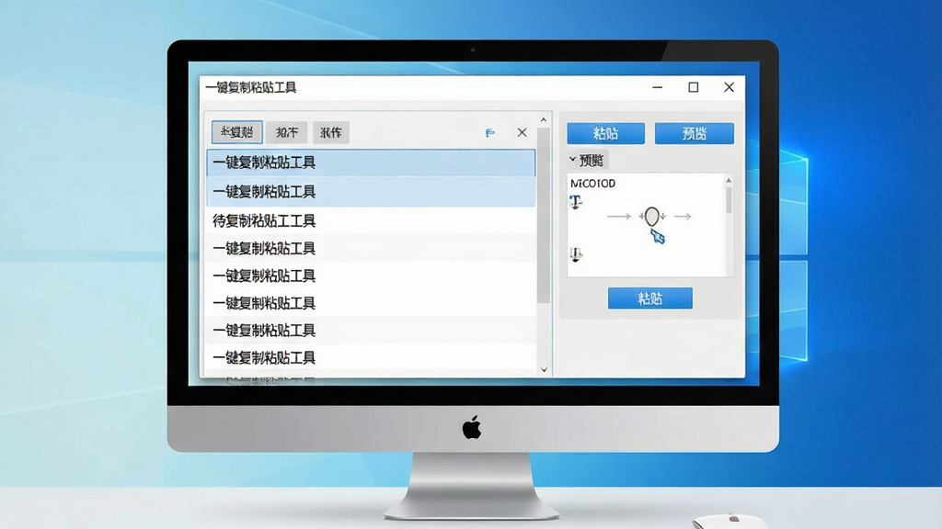Click the gray thumb of the list scrollbar
This screenshot has width=942, height=529.
pyautogui.click(x=543, y=215)
